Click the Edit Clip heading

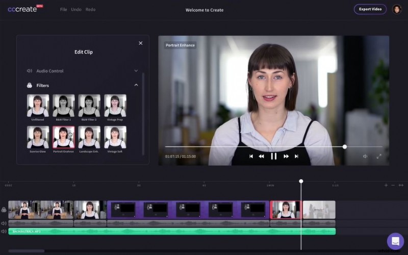coord(84,52)
